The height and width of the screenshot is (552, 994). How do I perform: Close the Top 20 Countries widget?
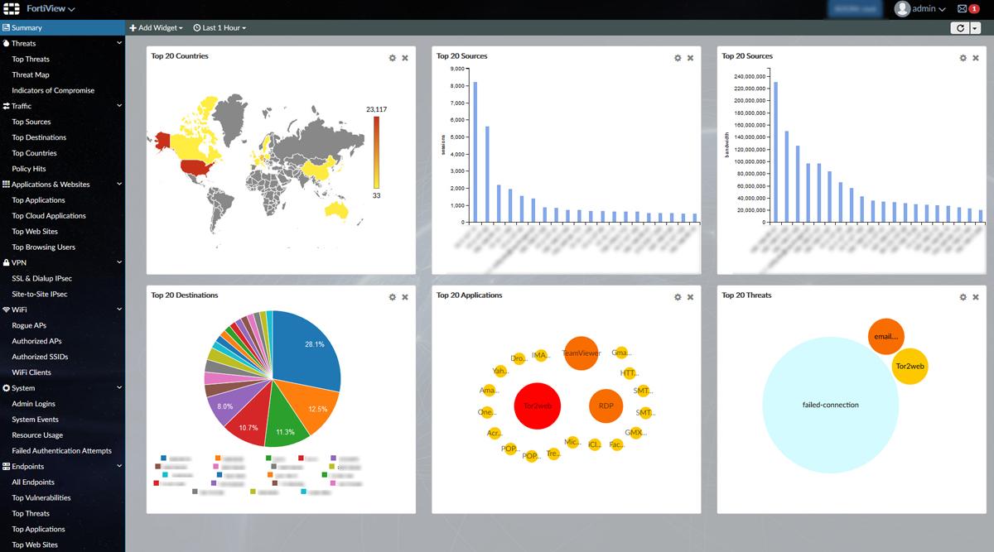(405, 58)
